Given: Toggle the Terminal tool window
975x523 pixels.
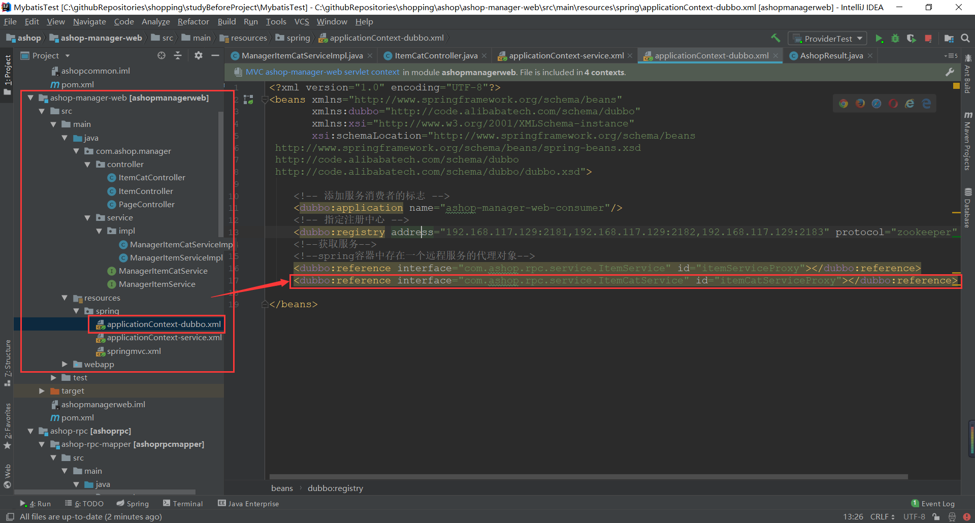Looking at the screenshot, I should point(183,504).
